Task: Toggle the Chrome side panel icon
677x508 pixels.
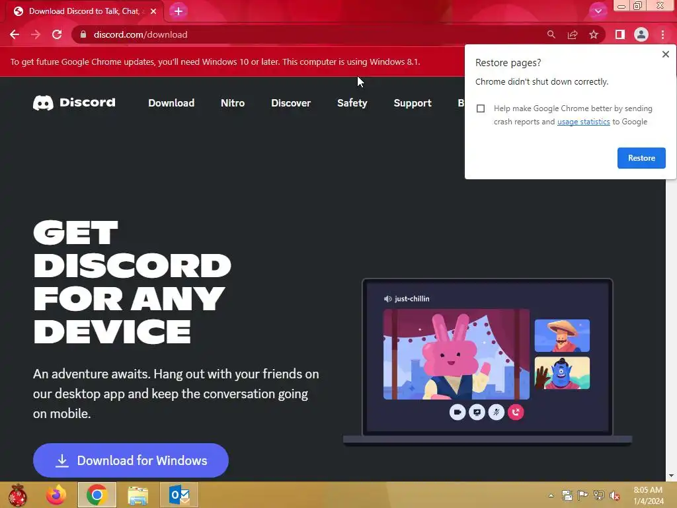Action: [x=620, y=34]
